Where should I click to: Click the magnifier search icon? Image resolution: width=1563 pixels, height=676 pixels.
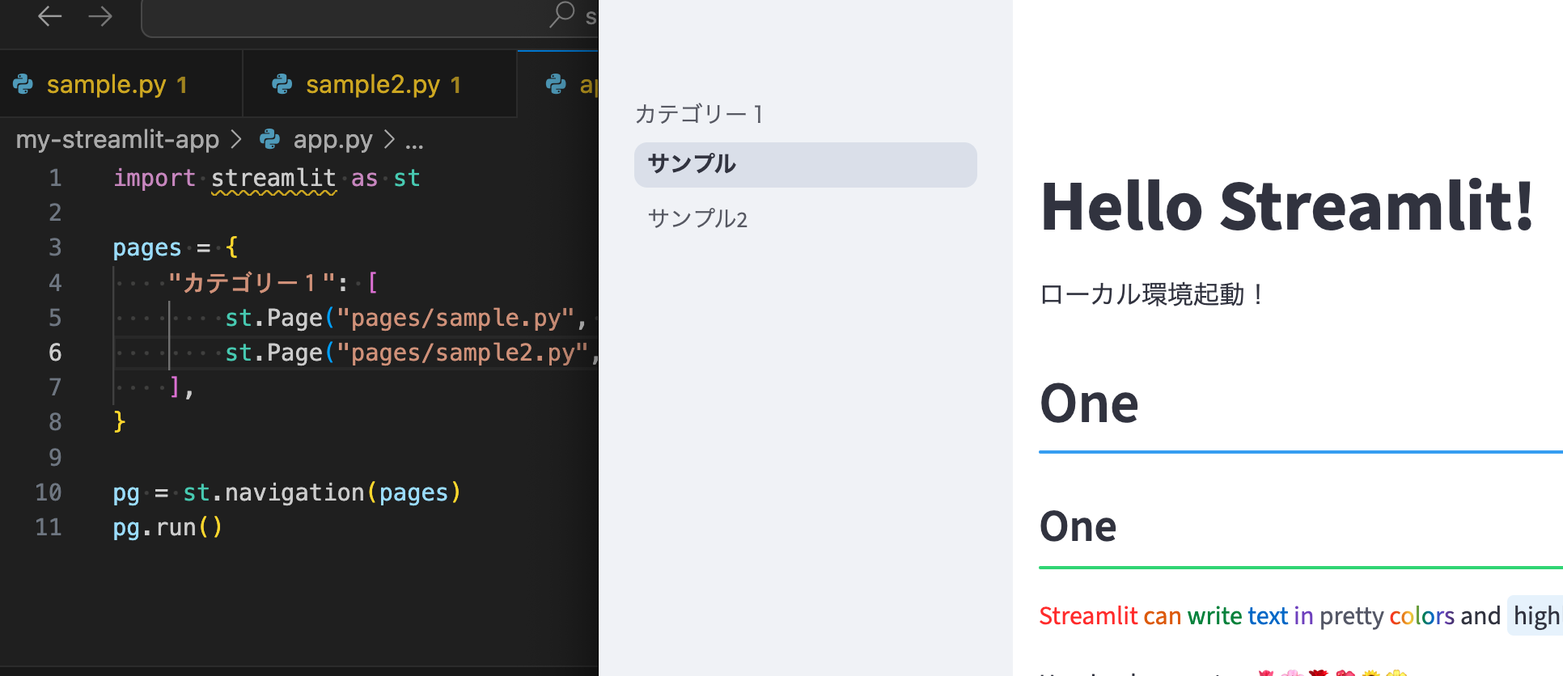point(561,14)
